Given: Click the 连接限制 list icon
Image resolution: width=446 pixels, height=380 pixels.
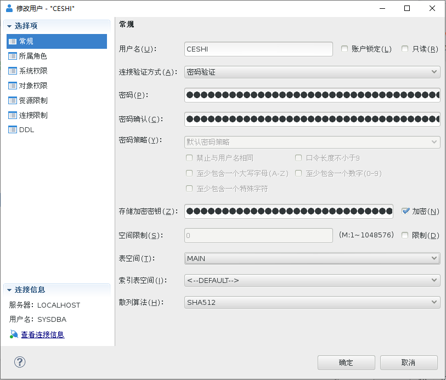Looking at the screenshot, I should point(13,115).
